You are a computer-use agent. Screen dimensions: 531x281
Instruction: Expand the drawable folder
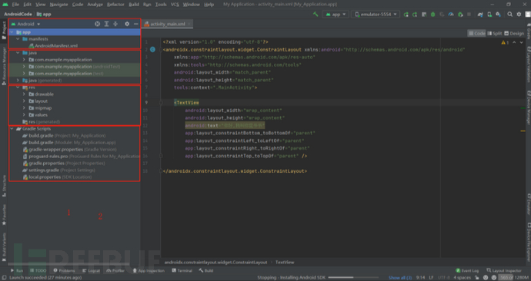(24, 94)
